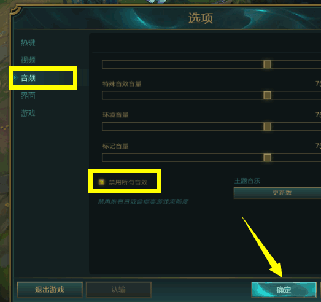321x302 pixels.
Task: Switch to the 视频 video settings
Action: click(x=28, y=60)
